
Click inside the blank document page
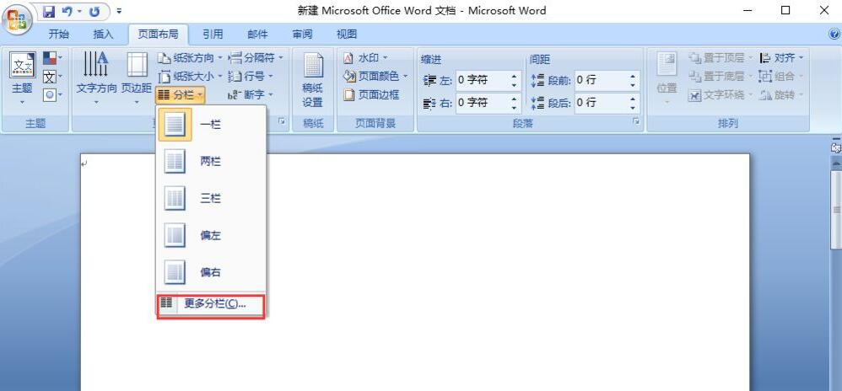(x=414, y=272)
